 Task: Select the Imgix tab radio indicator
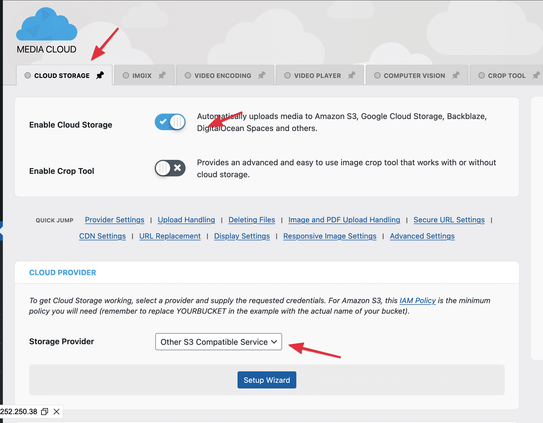pyautogui.click(x=126, y=75)
